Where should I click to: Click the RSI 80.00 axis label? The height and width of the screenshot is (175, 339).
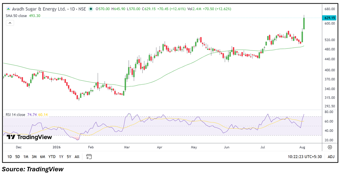[329, 112]
